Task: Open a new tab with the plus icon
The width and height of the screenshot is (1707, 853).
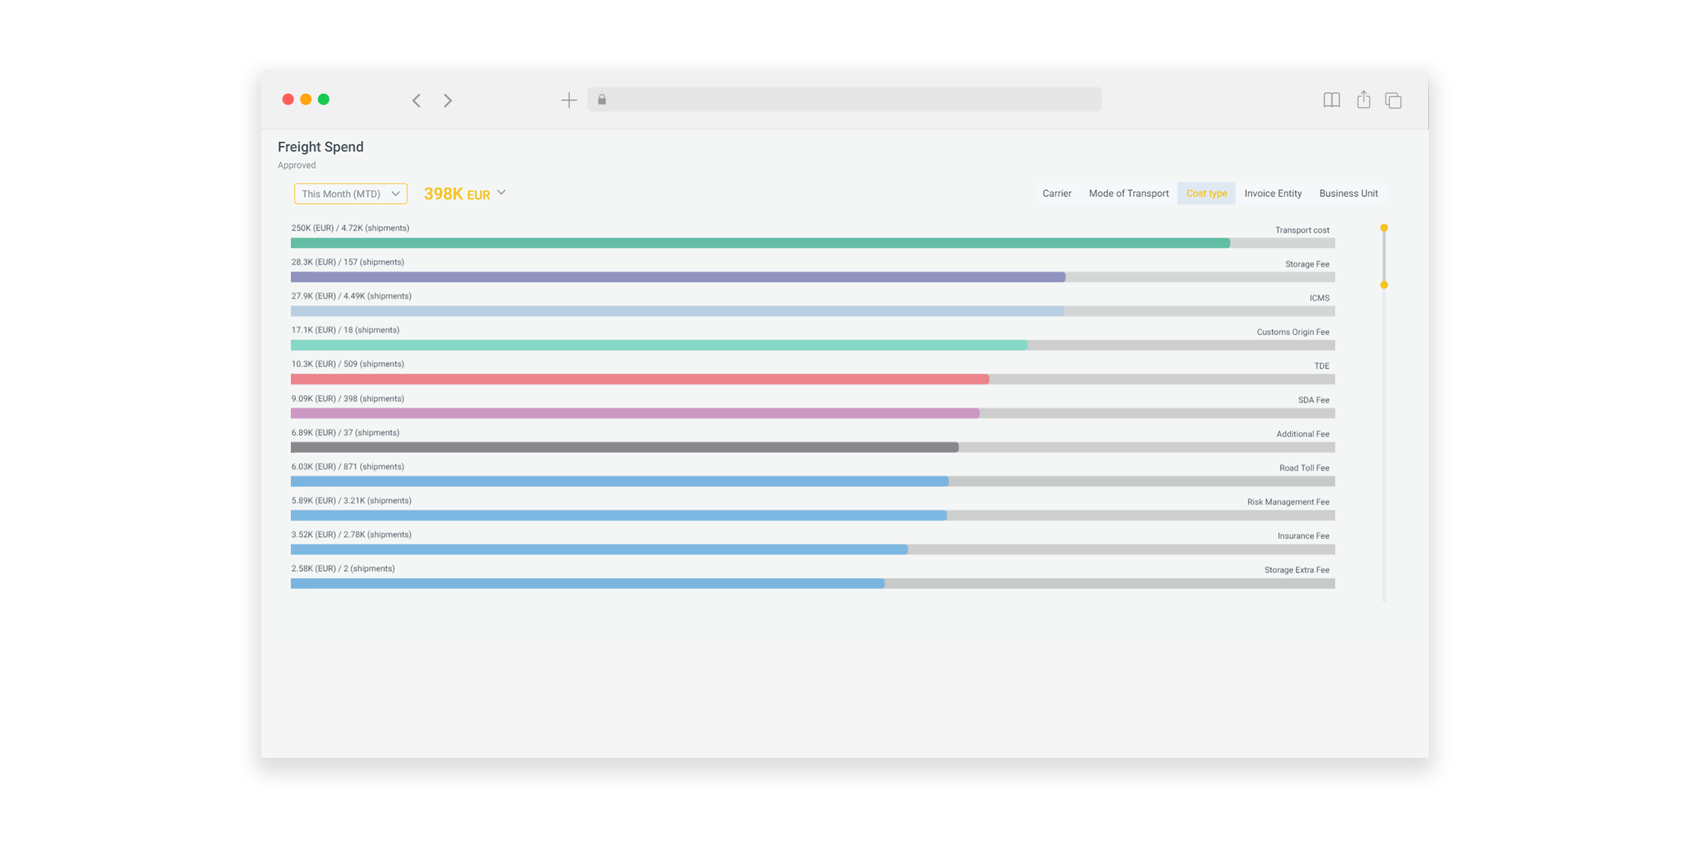Action: click(569, 100)
